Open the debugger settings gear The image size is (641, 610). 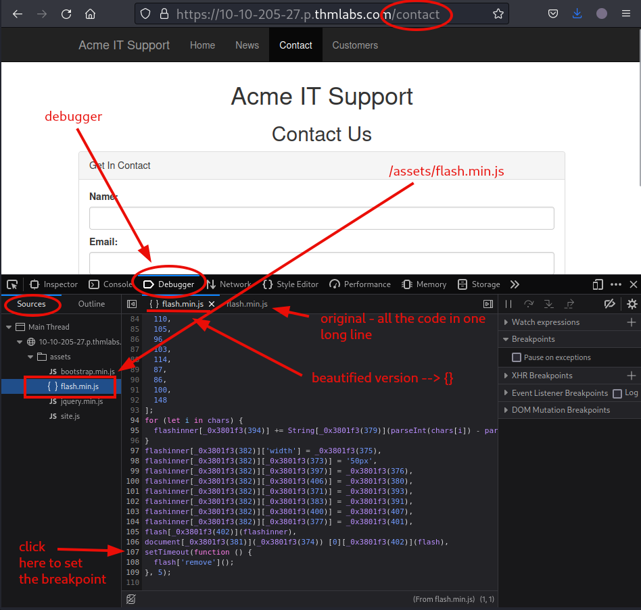(x=632, y=304)
